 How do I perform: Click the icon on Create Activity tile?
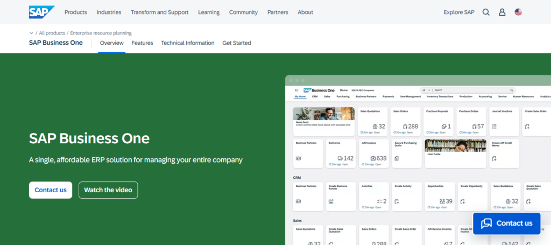pos(397,201)
